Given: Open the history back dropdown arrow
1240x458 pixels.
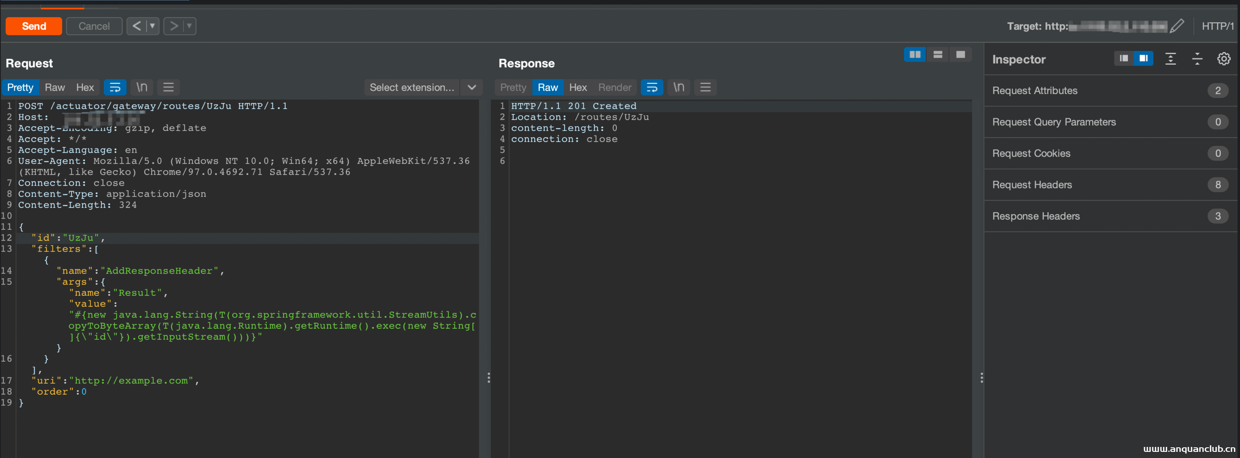Looking at the screenshot, I should click(x=152, y=26).
